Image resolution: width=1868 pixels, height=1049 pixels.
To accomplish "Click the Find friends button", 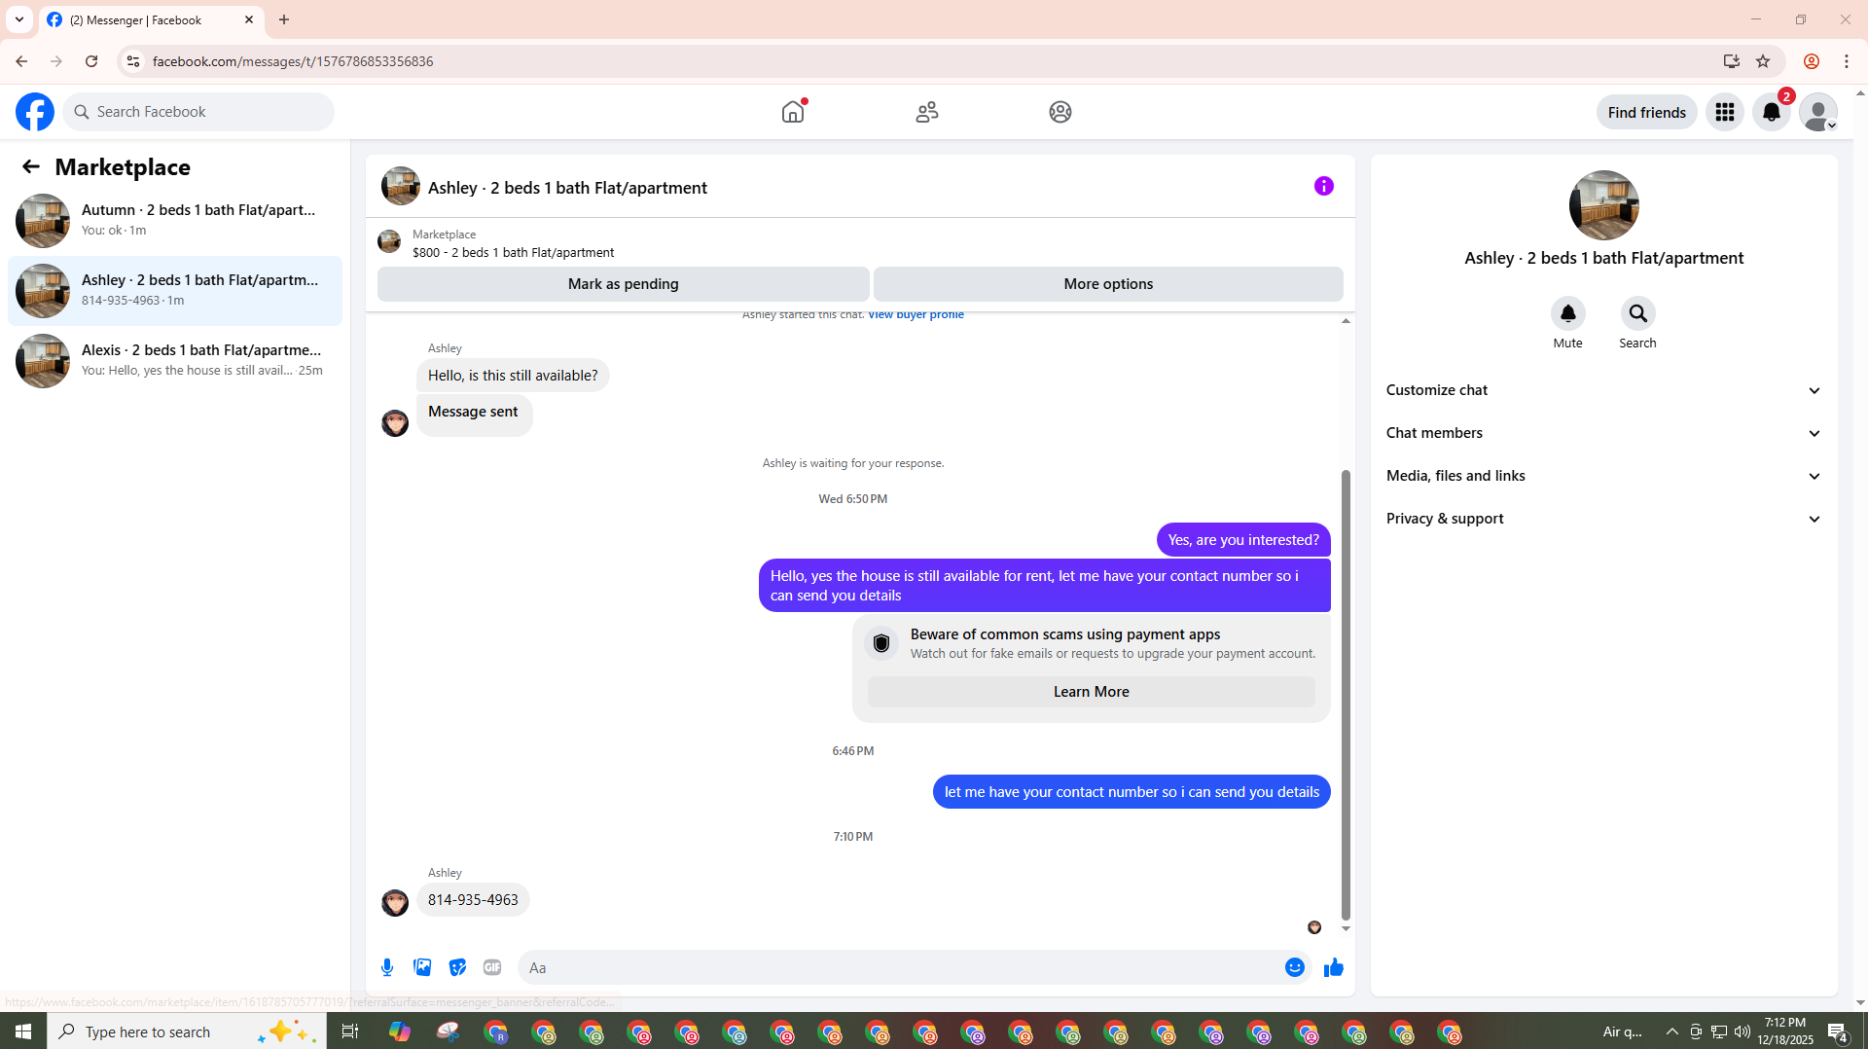I will click(1647, 112).
